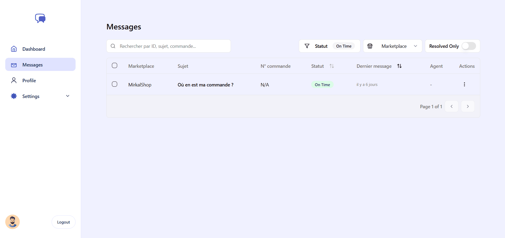Image resolution: width=505 pixels, height=238 pixels.
Task: Open the search magnifier icon
Action: pos(113,46)
